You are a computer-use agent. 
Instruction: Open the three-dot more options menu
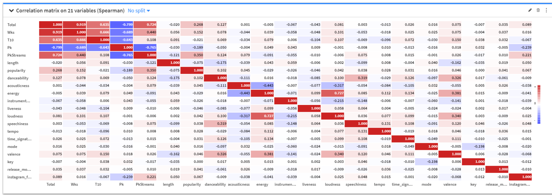click(x=546, y=10)
